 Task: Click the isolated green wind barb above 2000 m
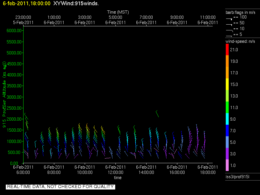[158, 113]
